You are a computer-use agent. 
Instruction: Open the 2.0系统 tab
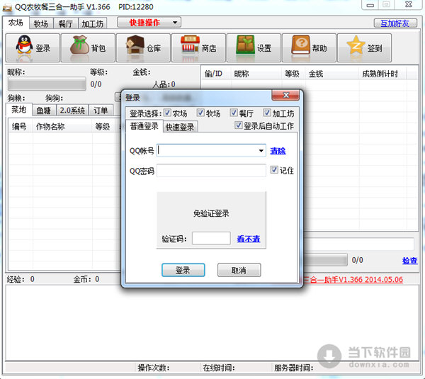pos(72,111)
